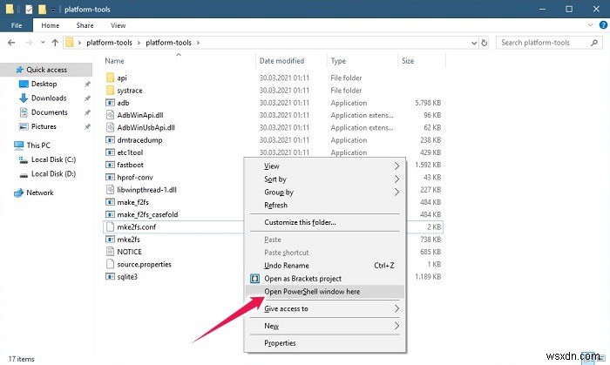Select Refresh in the context menu
Screen dimensions: 610x365
pyautogui.click(x=275, y=206)
